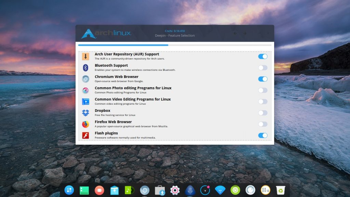The height and width of the screenshot is (197, 350).
Task: Open Control Center gear icon in dock
Action: [175, 190]
